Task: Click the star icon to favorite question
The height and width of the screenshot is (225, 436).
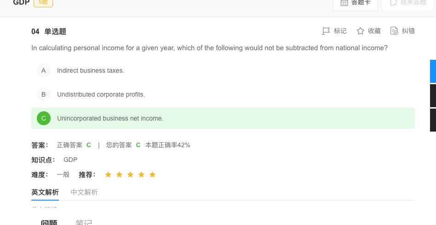Action: (360, 31)
